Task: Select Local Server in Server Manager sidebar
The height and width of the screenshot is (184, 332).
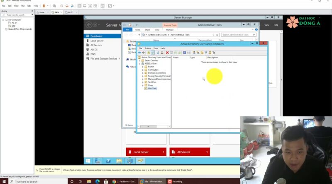Action: click(97, 41)
